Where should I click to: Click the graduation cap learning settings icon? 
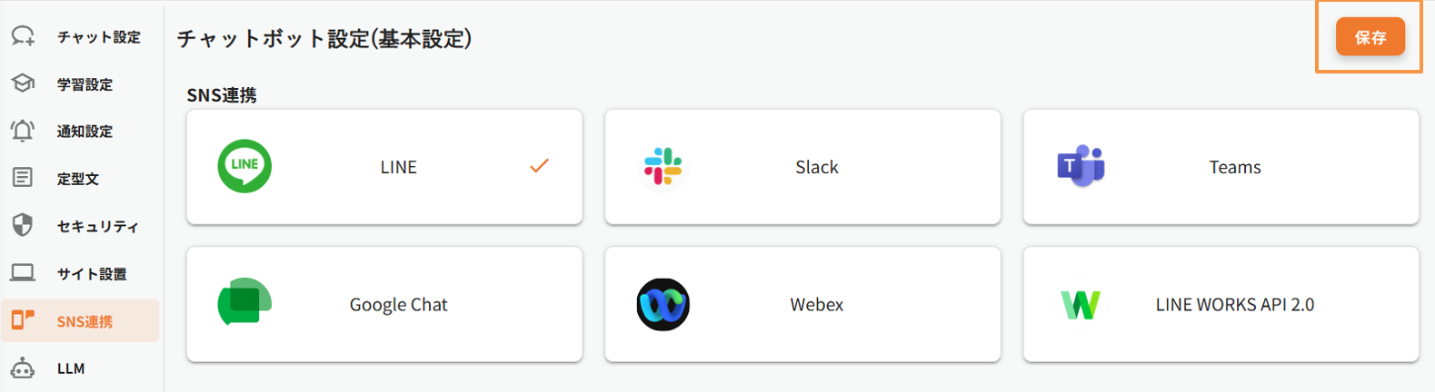(x=23, y=83)
